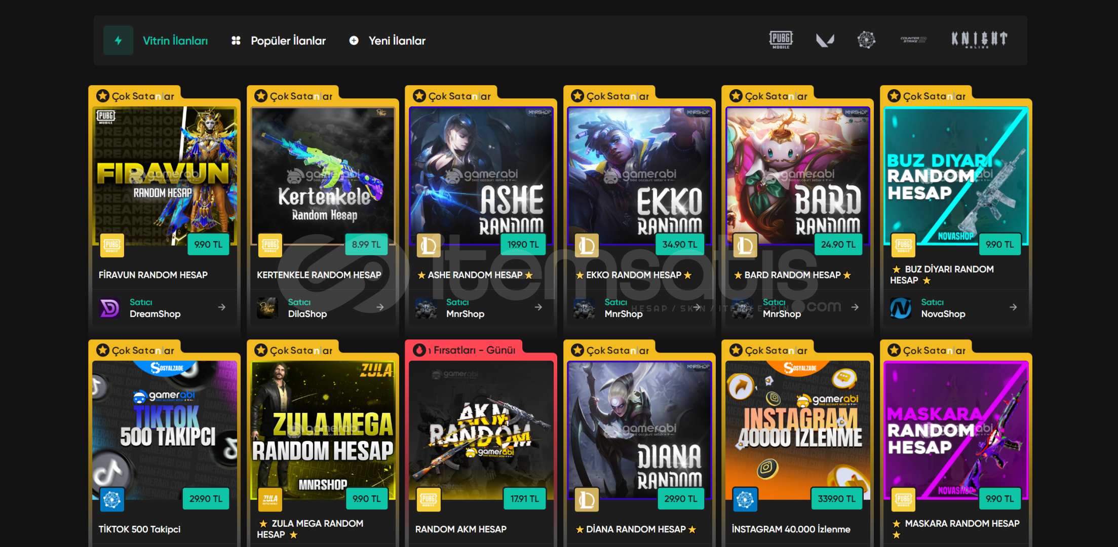Click arrow next to MnrShop on Ekko card
Screen dimensions: 1118x547
point(697,307)
